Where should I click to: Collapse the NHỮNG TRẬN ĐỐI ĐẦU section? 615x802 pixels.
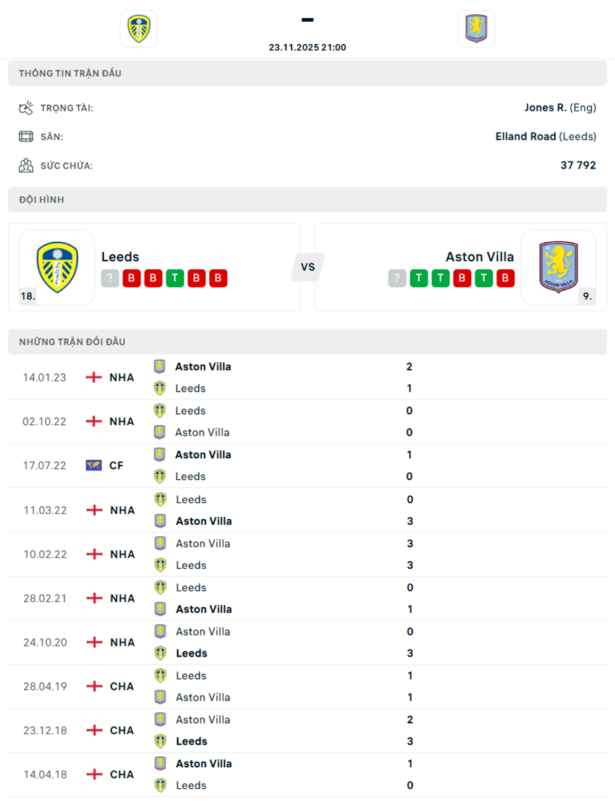tap(307, 342)
